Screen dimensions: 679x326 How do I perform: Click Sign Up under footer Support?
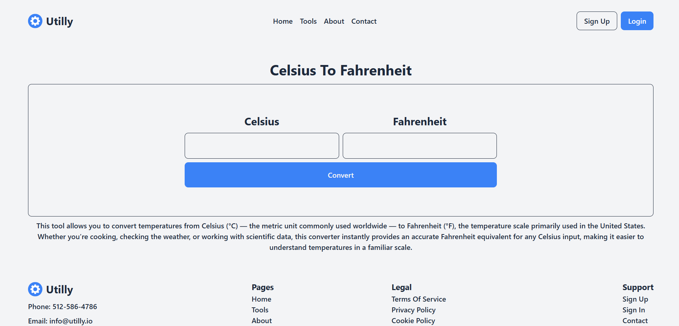tap(635, 299)
